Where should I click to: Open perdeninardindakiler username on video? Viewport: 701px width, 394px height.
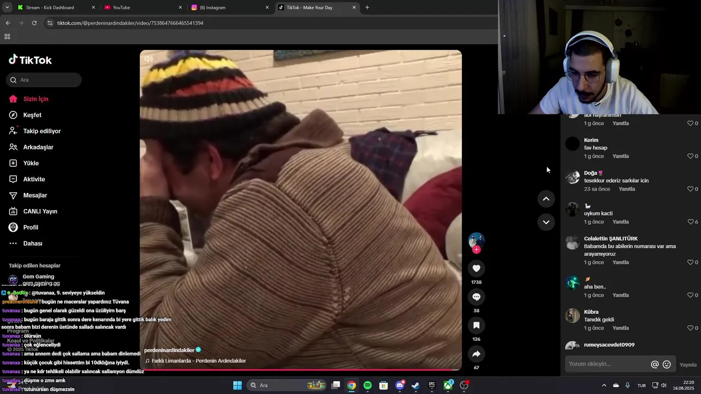[x=169, y=350]
